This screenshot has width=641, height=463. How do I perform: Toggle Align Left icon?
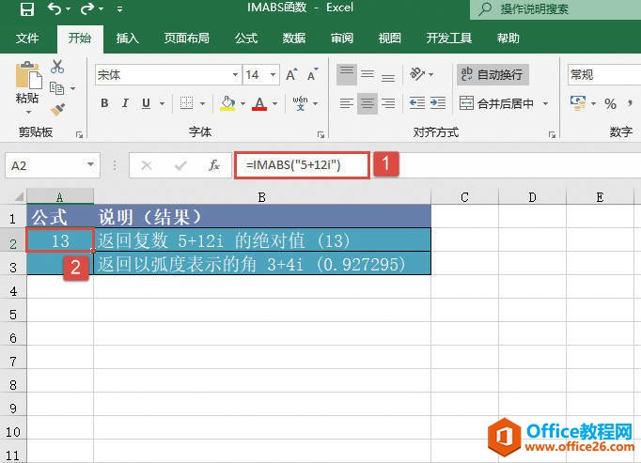[346, 103]
